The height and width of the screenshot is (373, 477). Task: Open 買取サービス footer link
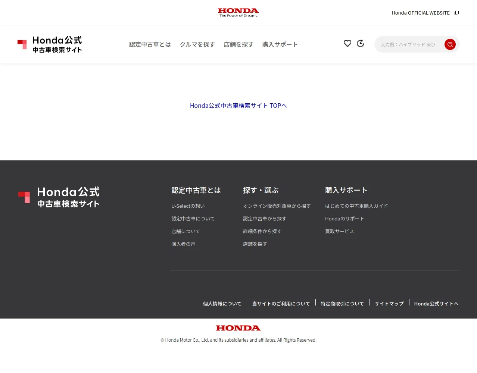click(340, 231)
